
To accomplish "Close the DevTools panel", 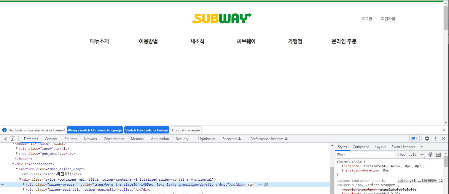I will [444, 139].
